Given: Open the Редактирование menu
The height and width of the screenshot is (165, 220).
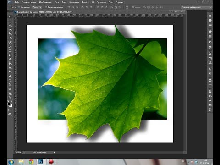Looking at the screenshot, I should [29, 2].
